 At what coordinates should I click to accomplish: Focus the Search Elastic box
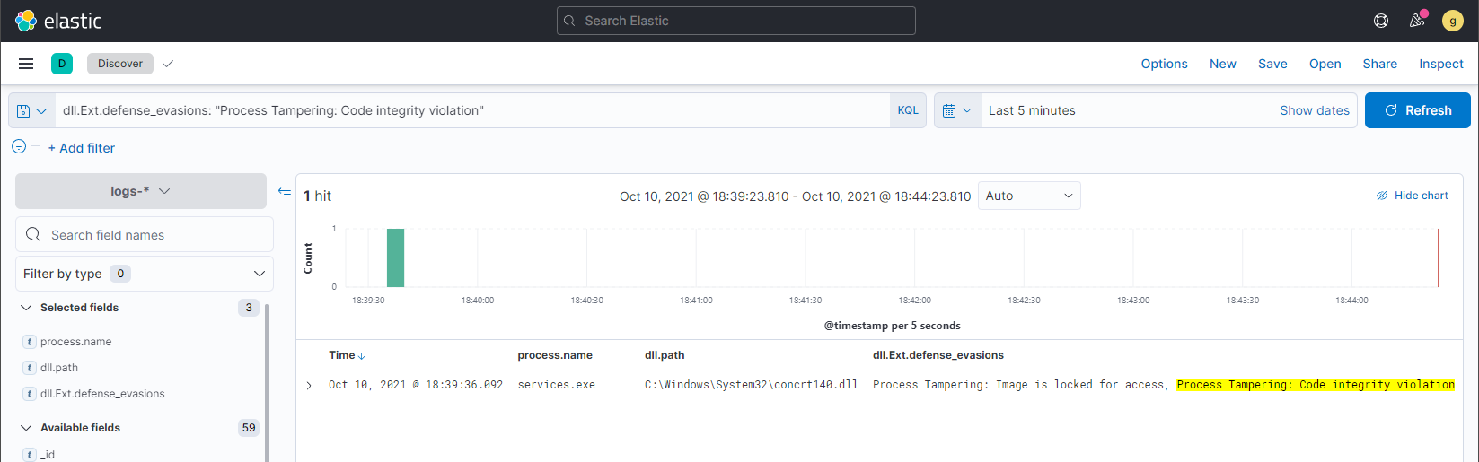click(736, 21)
